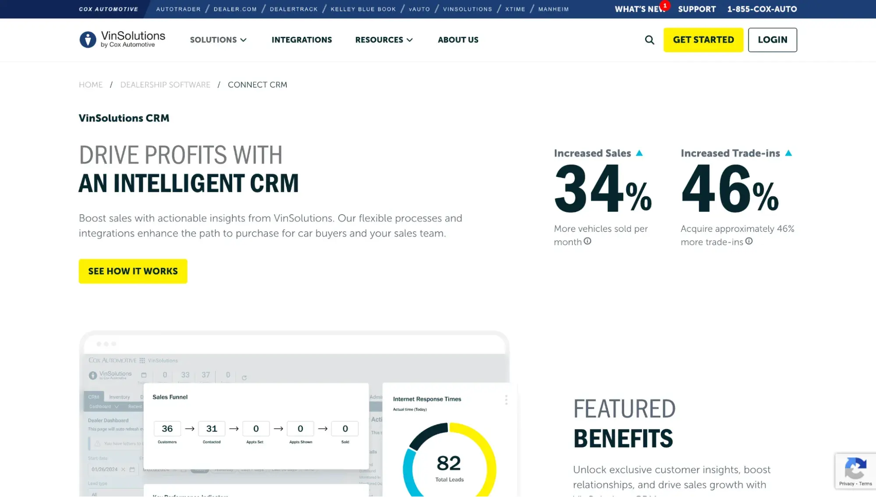The height and width of the screenshot is (497, 876).
Task: Open the DEALERSHIP SOFTWARE breadcrumb link
Action: 166,85
